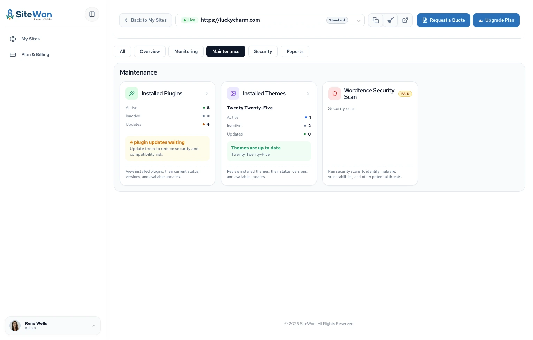Image resolution: width=533 pixels, height=340 pixels.
Task: Click the 'Themes are up to date' notice
Action: (x=269, y=151)
